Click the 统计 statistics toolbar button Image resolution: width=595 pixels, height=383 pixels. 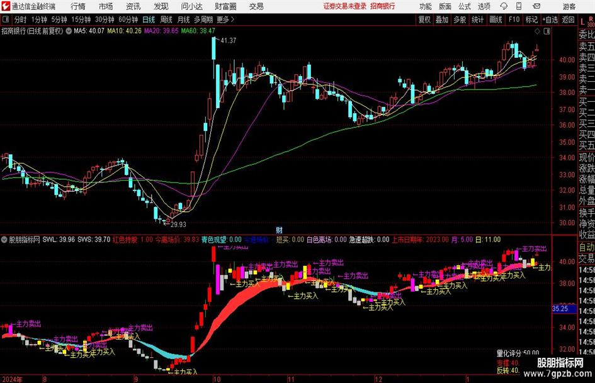477,19
